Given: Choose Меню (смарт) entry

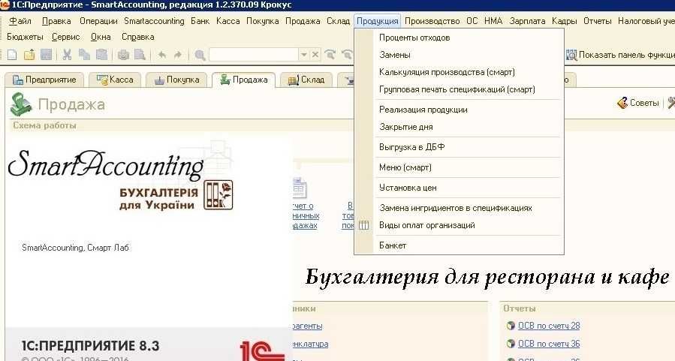Looking at the screenshot, I should coord(469,167).
